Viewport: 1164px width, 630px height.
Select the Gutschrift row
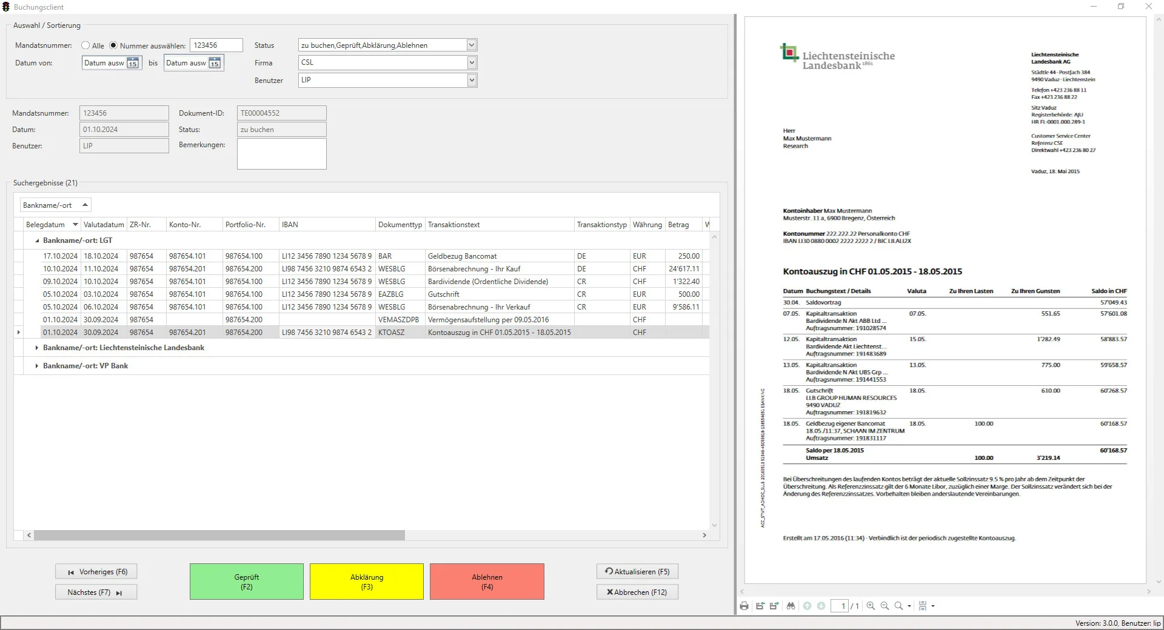point(366,294)
